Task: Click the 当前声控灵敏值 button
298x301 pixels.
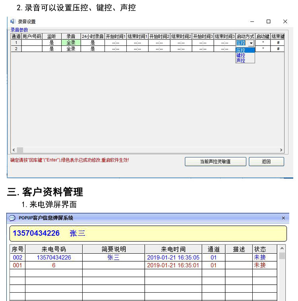Action: 215,161
